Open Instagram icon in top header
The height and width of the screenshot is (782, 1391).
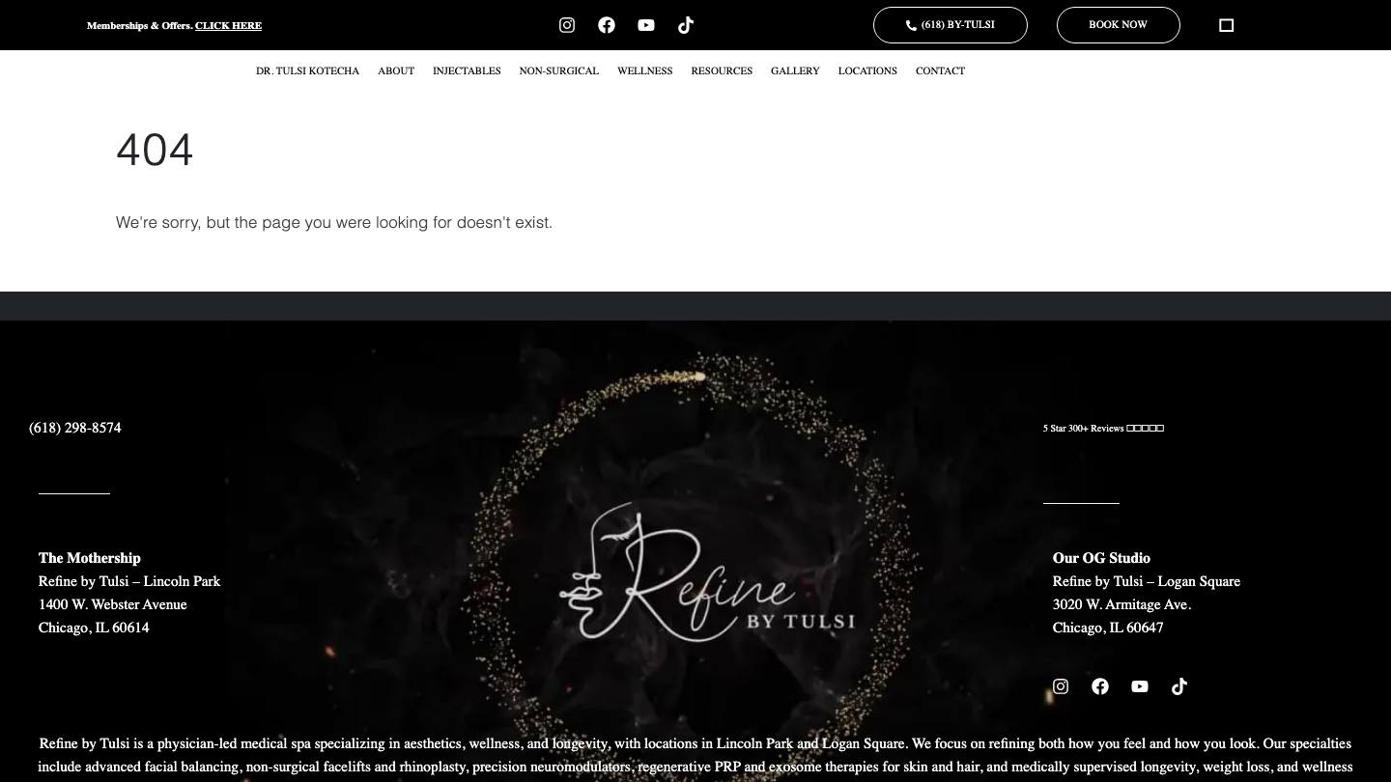tap(567, 25)
